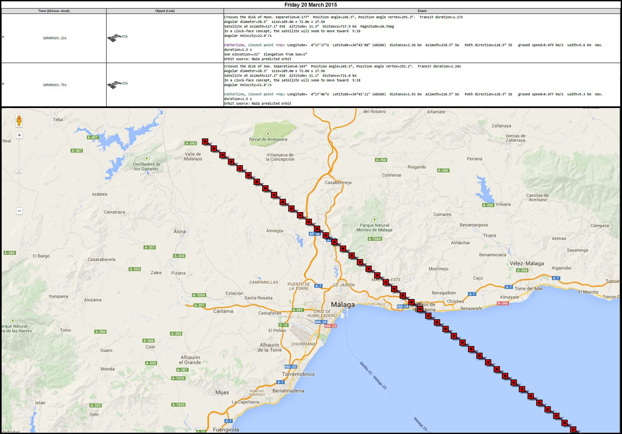Click the Friday 20 March 2015 heading
The width and height of the screenshot is (622, 434).
tap(311, 5)
